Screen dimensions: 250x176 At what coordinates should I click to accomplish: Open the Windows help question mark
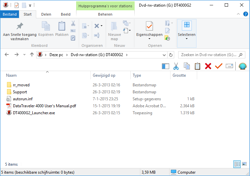(x=246, y=14)
